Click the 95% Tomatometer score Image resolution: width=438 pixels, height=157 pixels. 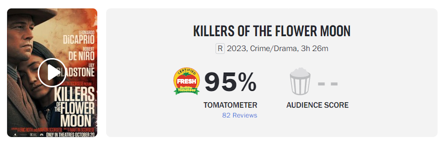(230, 82)
